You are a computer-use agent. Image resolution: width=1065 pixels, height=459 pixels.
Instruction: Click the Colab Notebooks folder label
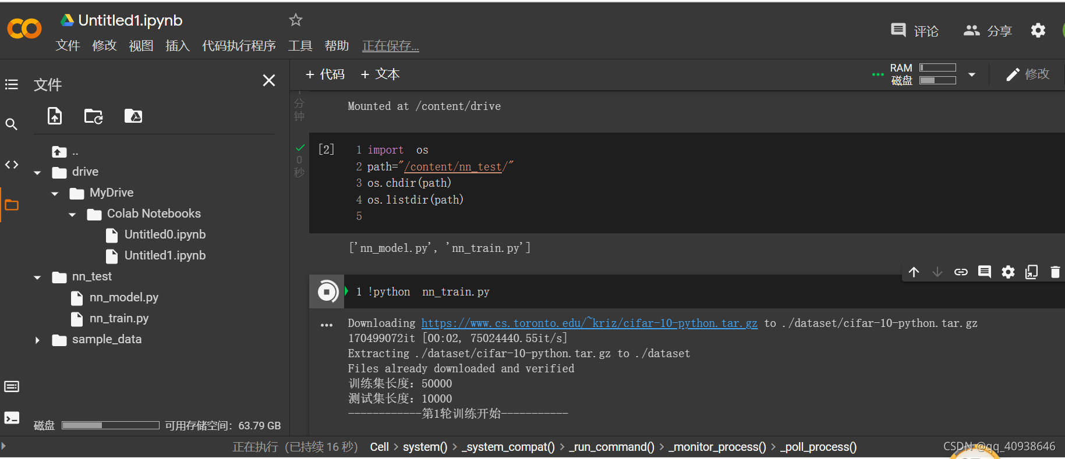click(154, 214)
